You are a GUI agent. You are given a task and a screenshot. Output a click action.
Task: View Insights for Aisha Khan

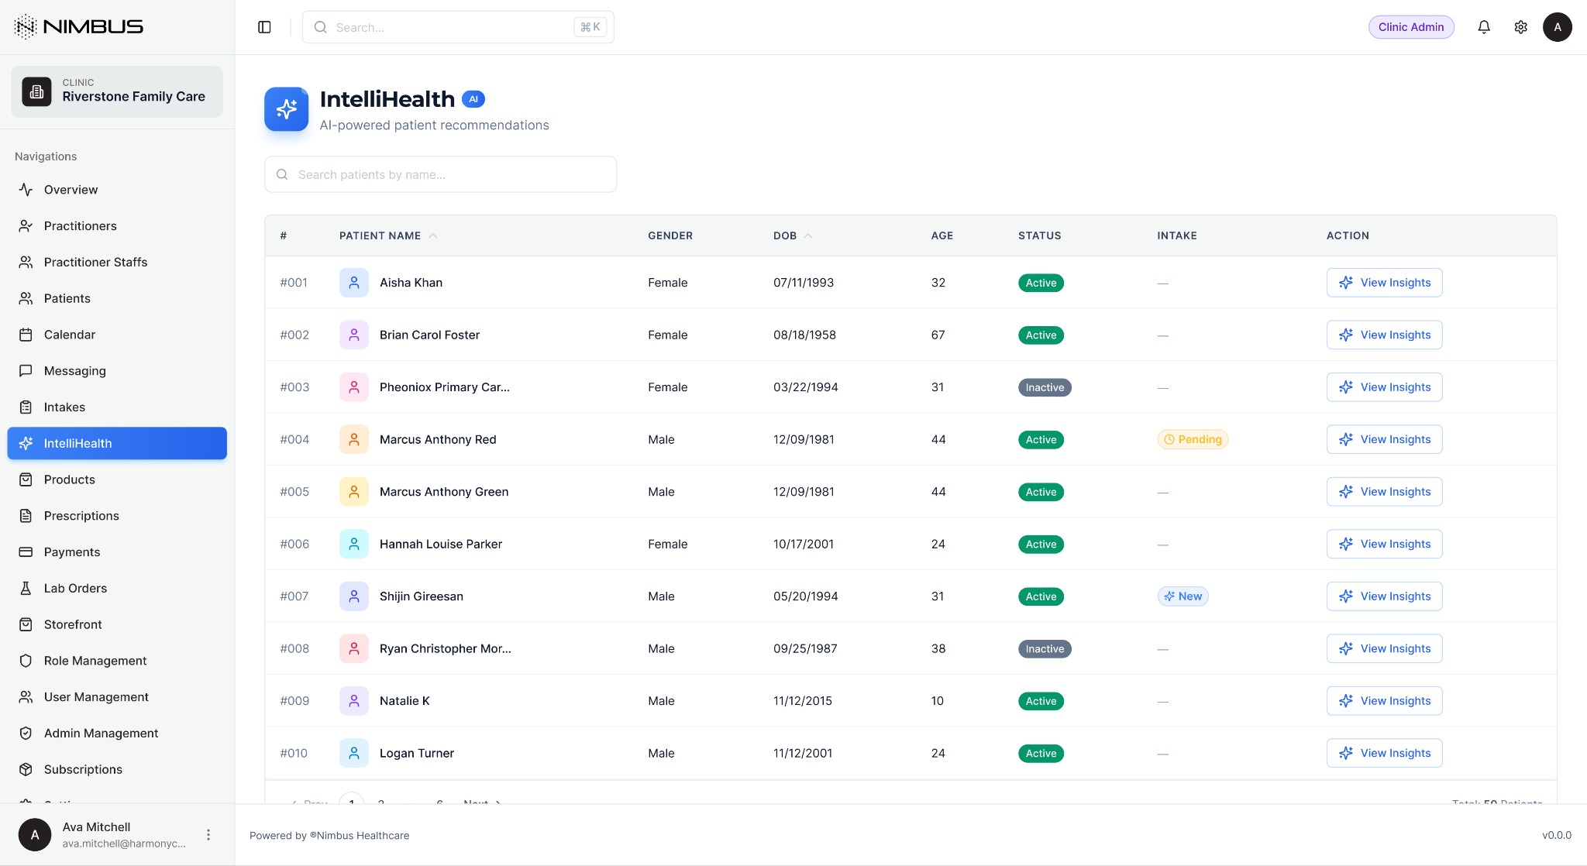pos(1384,282)
